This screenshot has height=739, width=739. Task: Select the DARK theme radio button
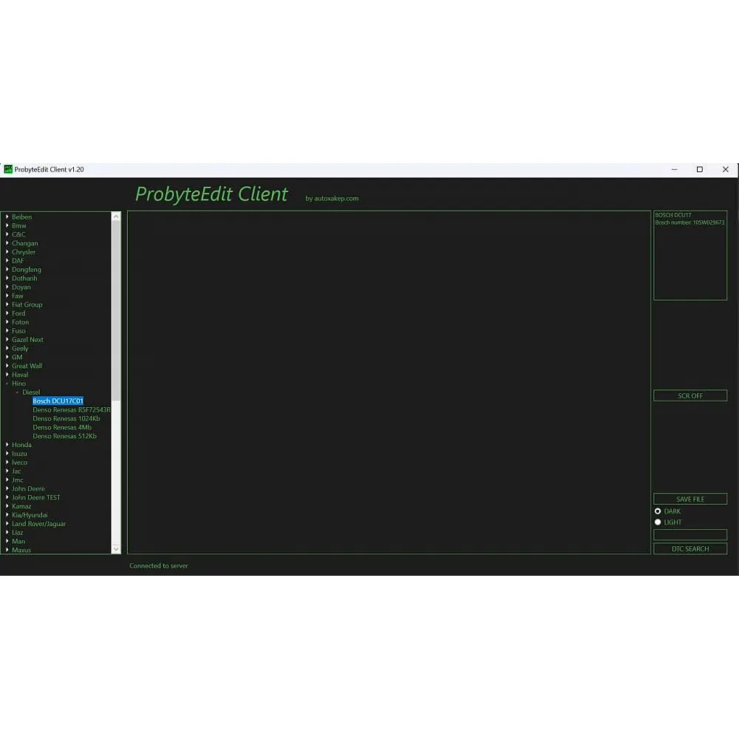[658, 511]
